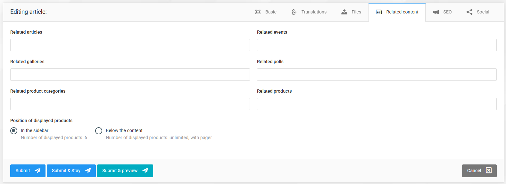Viewport: 506px width, 184px height.
Task: Select the Below the content radio button
Action: 99,131
